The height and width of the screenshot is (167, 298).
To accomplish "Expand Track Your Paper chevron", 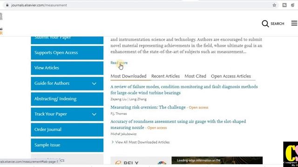I will click(94, 114).
